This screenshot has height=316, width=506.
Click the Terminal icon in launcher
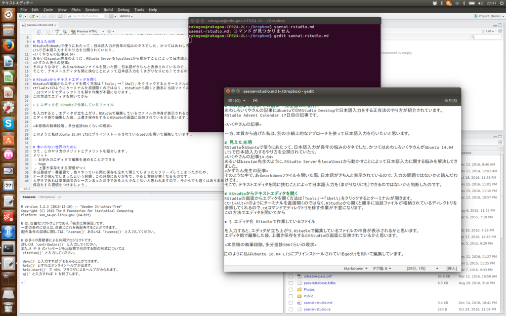pyautogui.click(x=8, y=248)
